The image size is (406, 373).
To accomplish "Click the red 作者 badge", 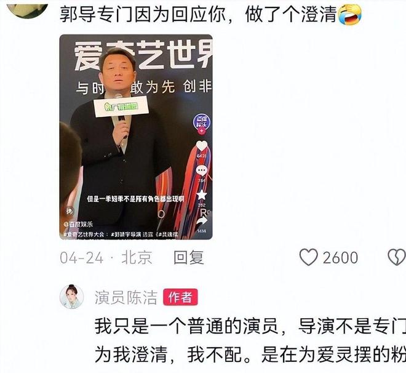I will coord(180,297).
